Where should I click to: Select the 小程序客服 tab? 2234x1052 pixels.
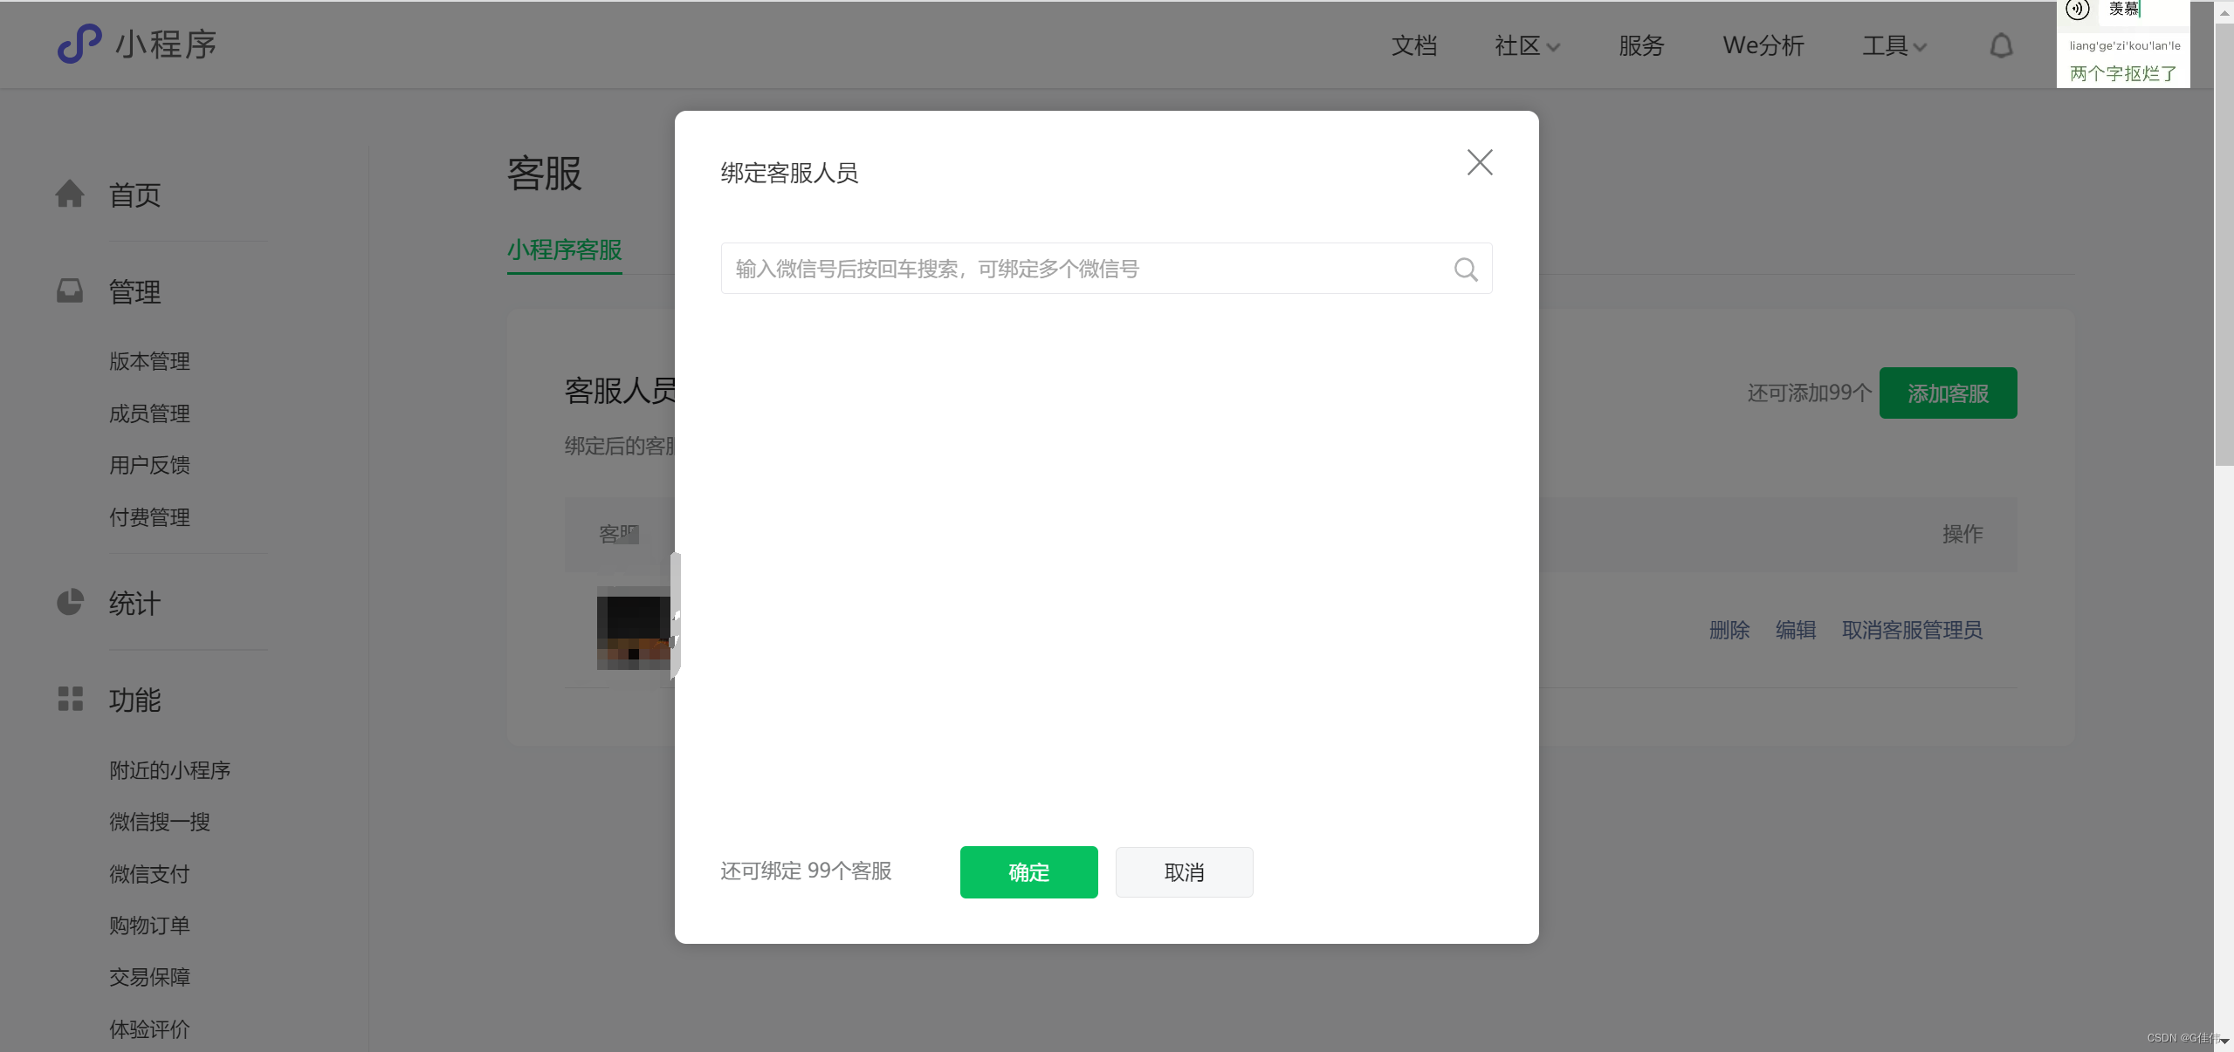(x=564, y=250)
